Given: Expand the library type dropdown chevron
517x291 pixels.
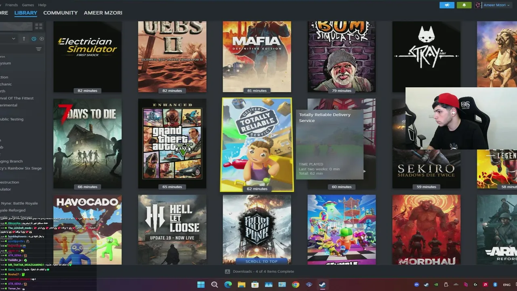Looking at the screenshot, I should [x=13, y=39].
